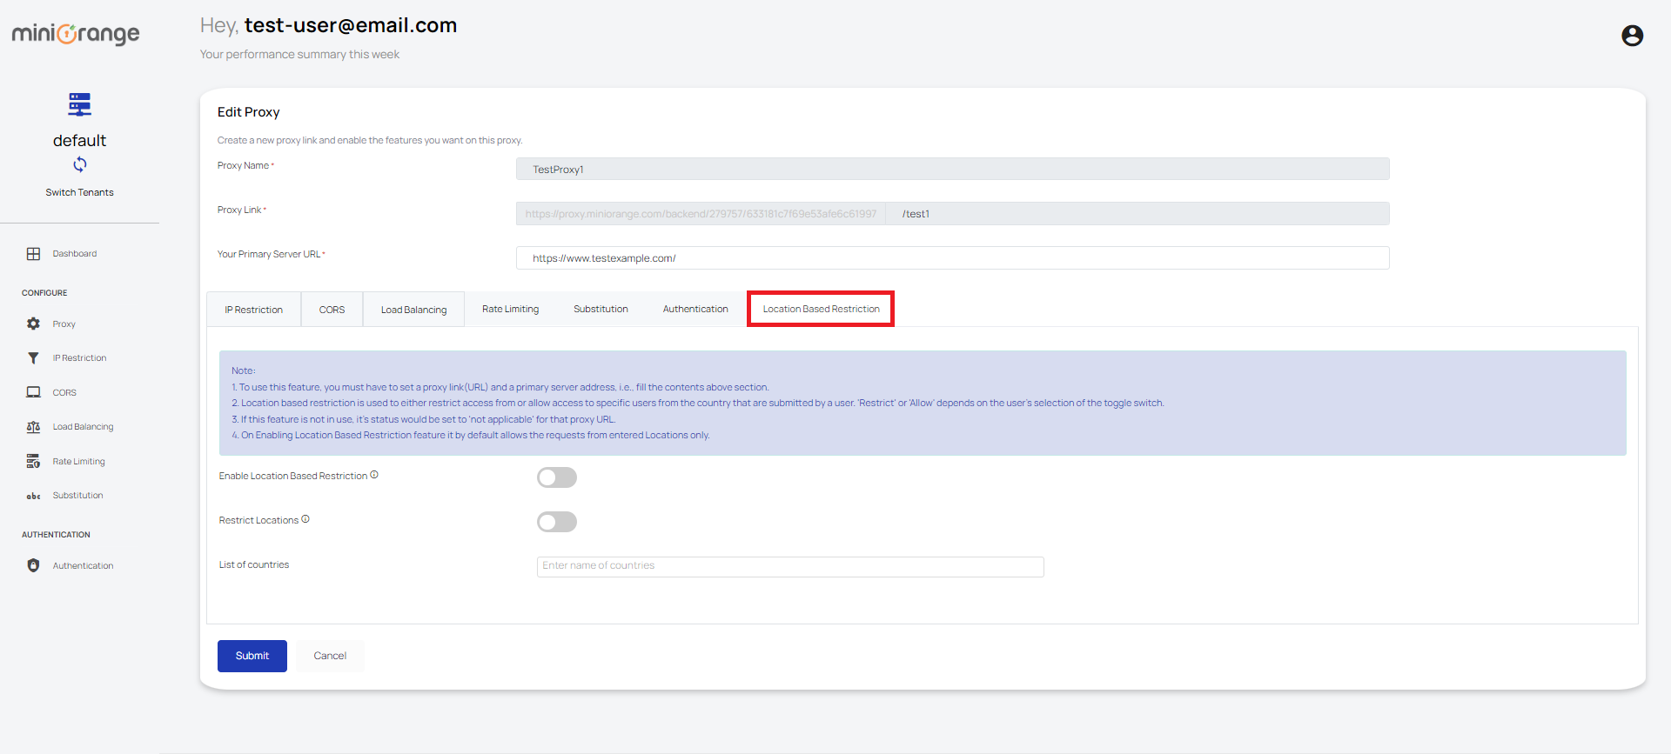Open the Rate Limiting tab

[511, 309]
